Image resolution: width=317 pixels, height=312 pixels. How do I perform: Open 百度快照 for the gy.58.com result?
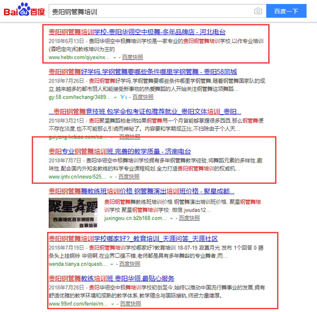pos(143,97)
